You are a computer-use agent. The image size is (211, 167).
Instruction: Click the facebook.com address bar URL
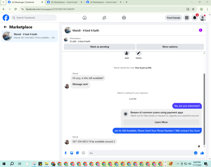(50, 9)
